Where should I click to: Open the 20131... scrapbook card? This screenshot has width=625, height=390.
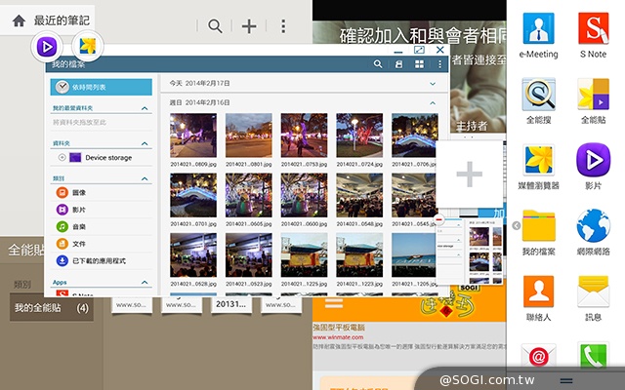[x=230, y=304]
